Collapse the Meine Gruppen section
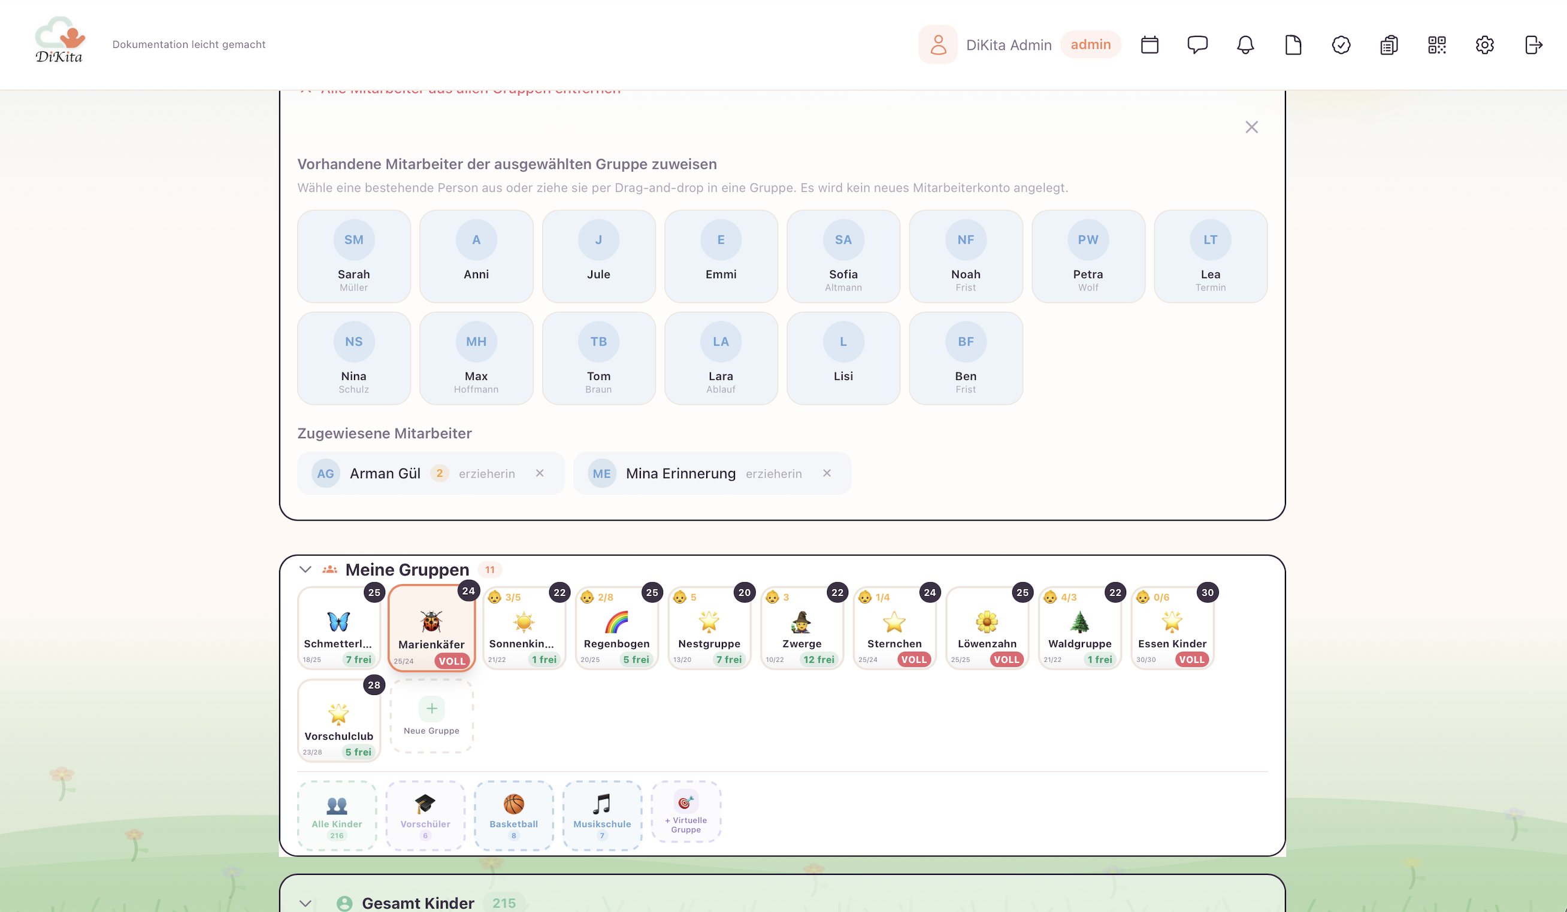 coord(305,570)
